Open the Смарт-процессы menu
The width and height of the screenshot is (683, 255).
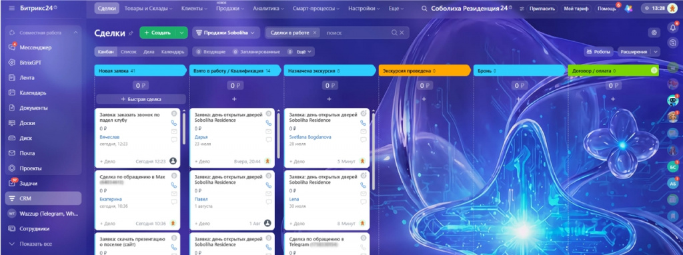tap(316, 8)
